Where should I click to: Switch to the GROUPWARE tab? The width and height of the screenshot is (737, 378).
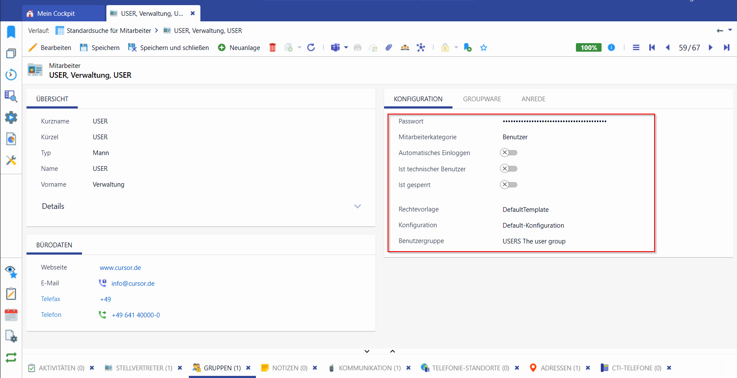click(x=482, y=99)
